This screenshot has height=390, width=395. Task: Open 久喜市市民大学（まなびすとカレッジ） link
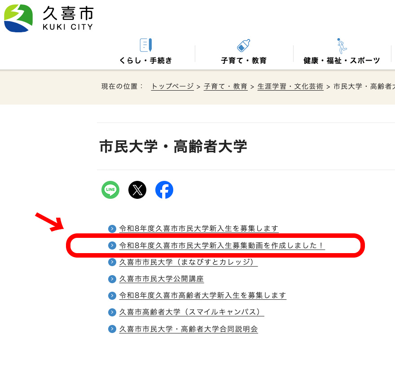coord(188,262)
